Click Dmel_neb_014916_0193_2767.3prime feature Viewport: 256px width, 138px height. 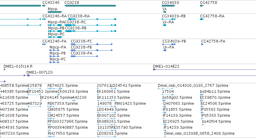coord(193,86)
